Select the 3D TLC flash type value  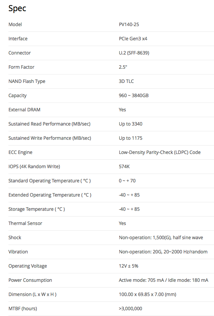click(126, 81)
